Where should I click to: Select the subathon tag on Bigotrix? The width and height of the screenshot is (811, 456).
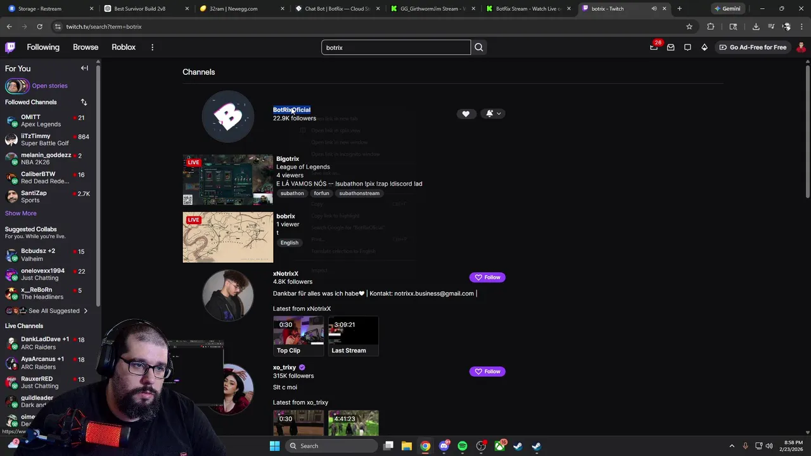coord(292,193)
